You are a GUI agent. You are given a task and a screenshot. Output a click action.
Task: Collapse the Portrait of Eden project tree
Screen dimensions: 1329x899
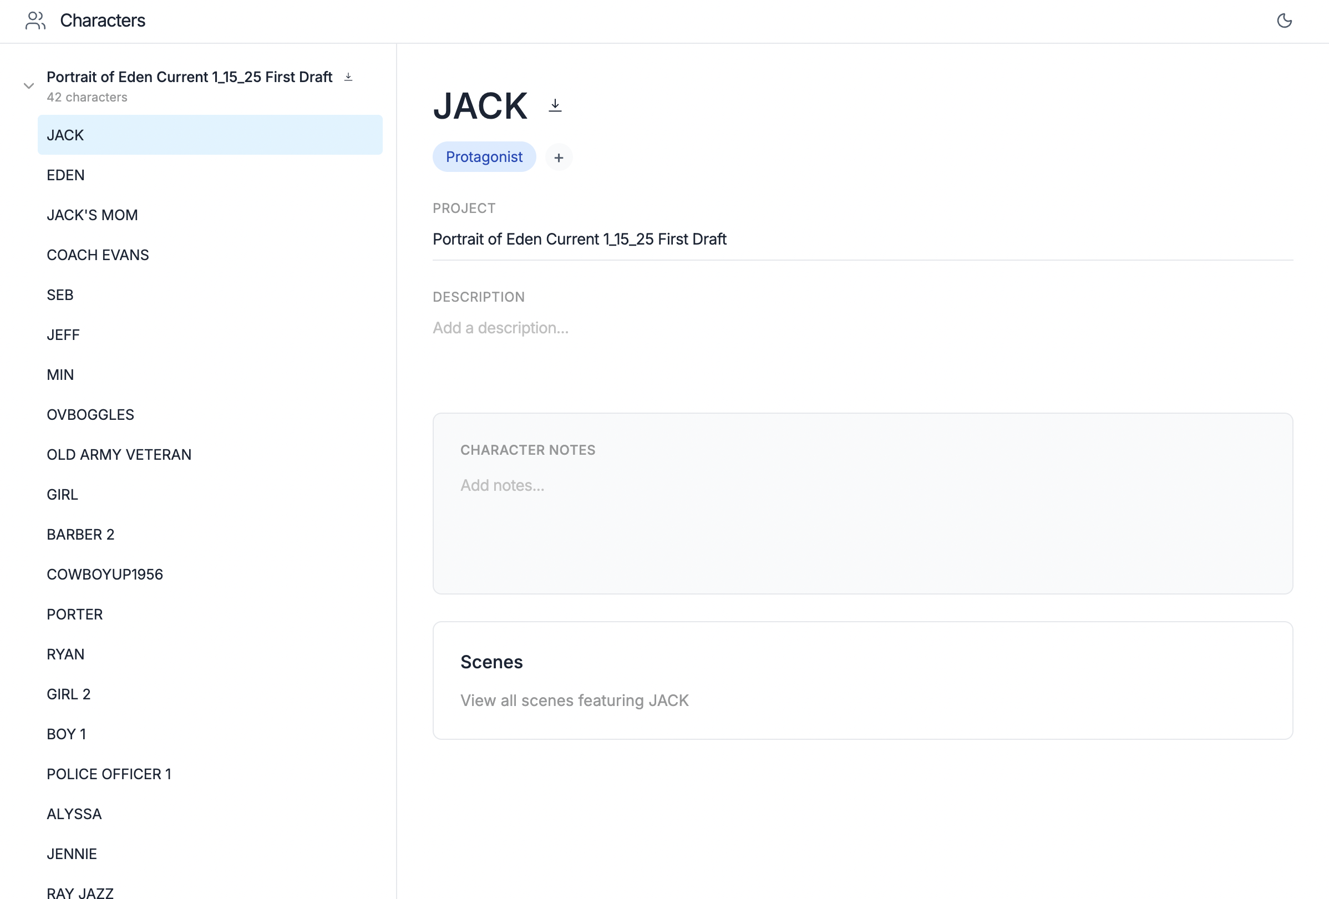tap(29, 86)
